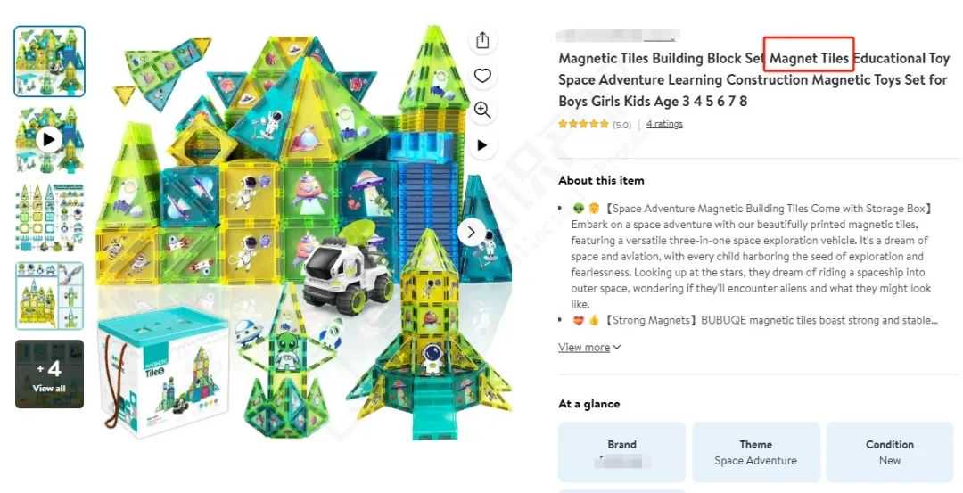The width and height of the screenshot is (963, 493).
Task: Open the zoom magnifier icon
Action: [x=482, y=111]
